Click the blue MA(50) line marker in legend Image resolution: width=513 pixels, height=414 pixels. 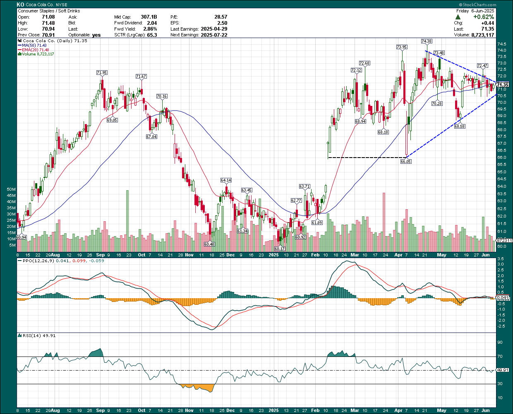point(19,45)
